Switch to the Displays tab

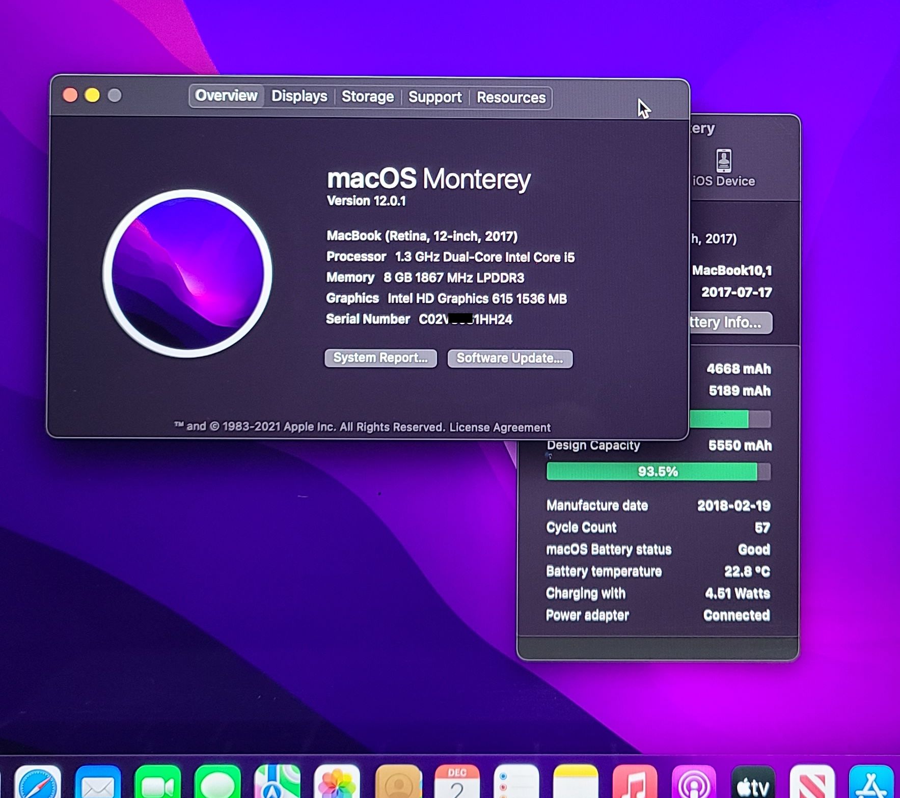click(x=299, y=96)
